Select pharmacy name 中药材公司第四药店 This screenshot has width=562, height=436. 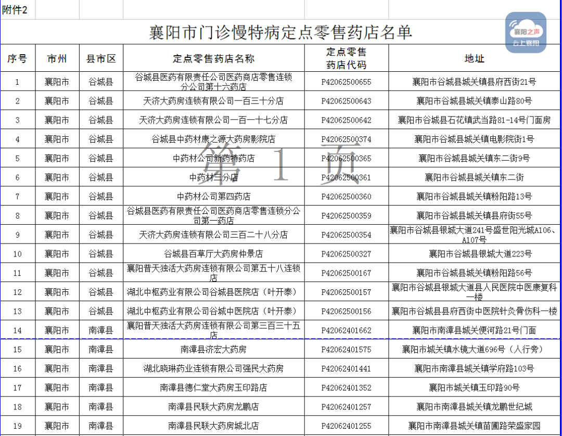214,197
